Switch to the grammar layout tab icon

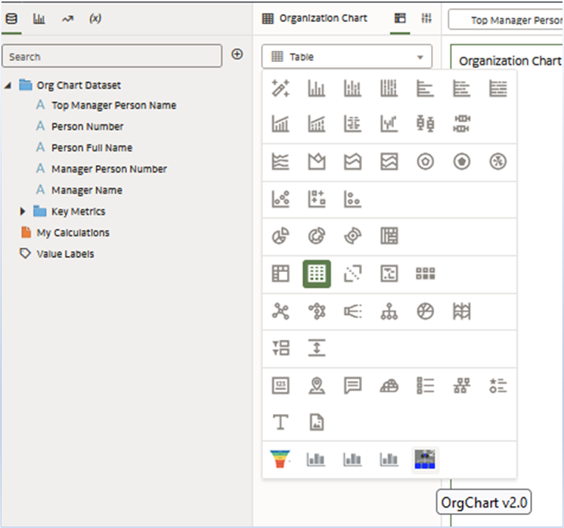400,18
